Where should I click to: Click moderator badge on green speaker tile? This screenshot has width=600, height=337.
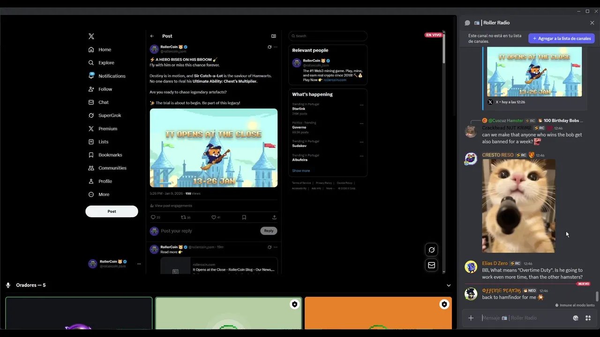[294, 304]
